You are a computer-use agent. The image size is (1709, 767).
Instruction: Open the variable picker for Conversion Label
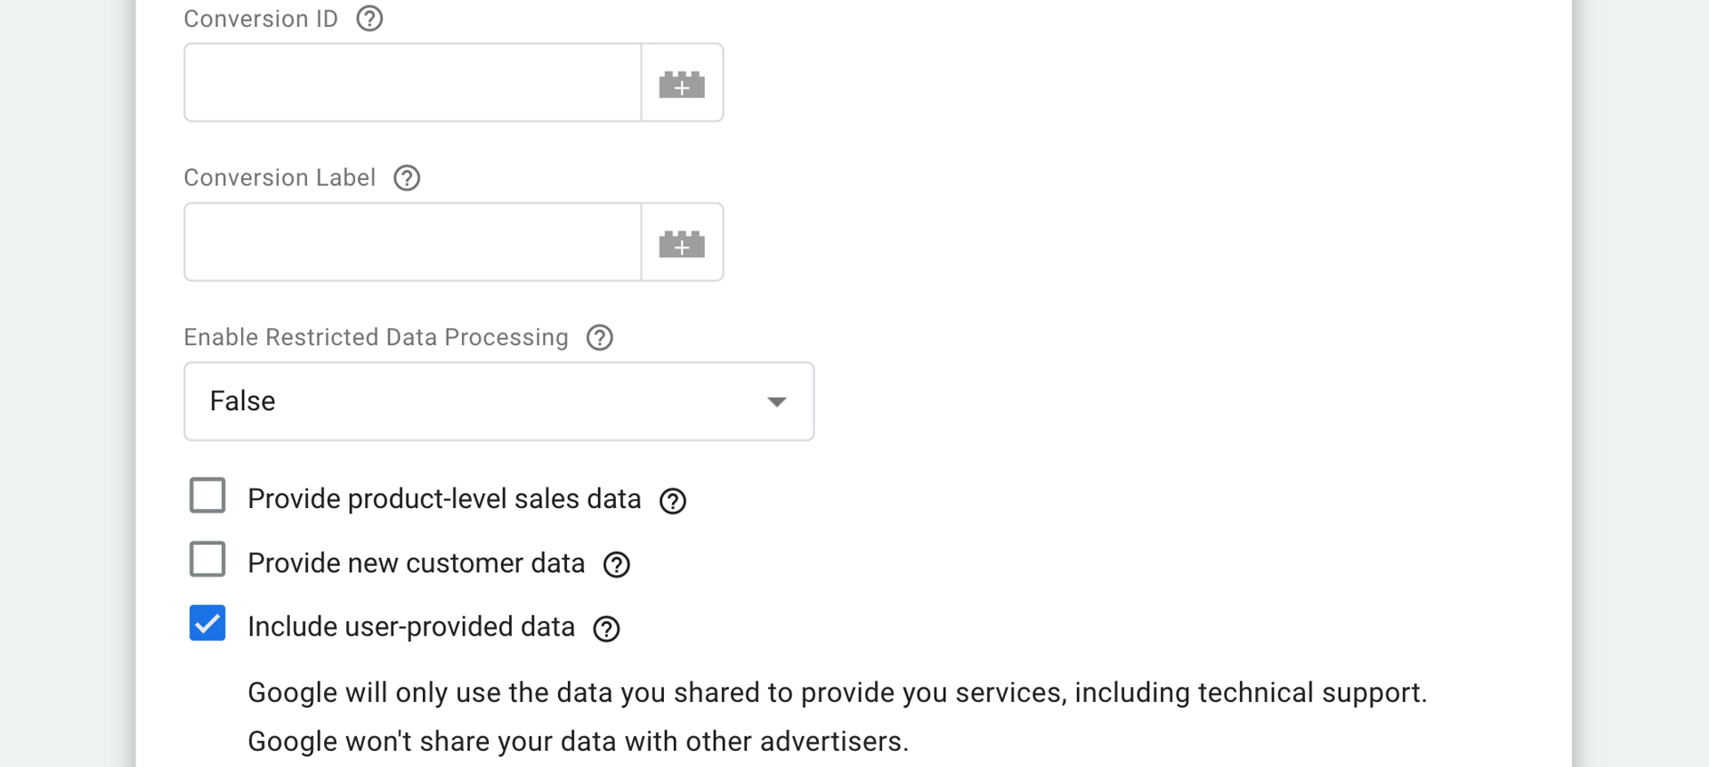click(682, 242)
